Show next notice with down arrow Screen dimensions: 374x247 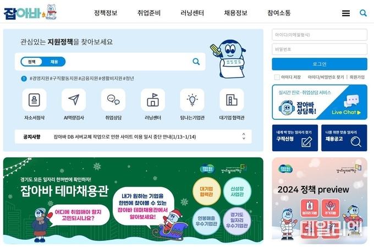pyautogui.click(x=244, y=138)
